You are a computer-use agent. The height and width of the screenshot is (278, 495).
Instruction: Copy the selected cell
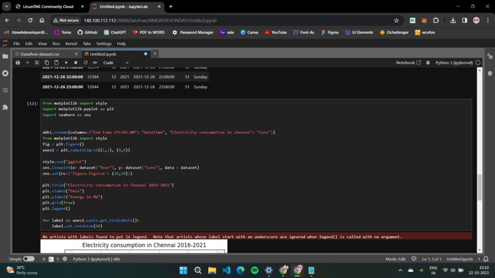(x=47, y=63)
